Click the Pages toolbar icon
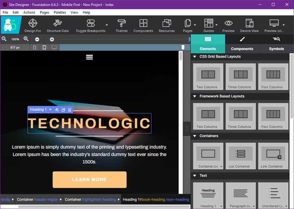 187,25
